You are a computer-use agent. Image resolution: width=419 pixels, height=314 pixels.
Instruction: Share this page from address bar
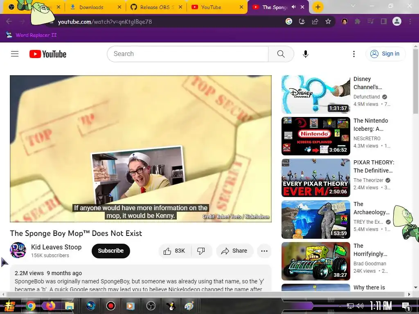tap(315, 22)
